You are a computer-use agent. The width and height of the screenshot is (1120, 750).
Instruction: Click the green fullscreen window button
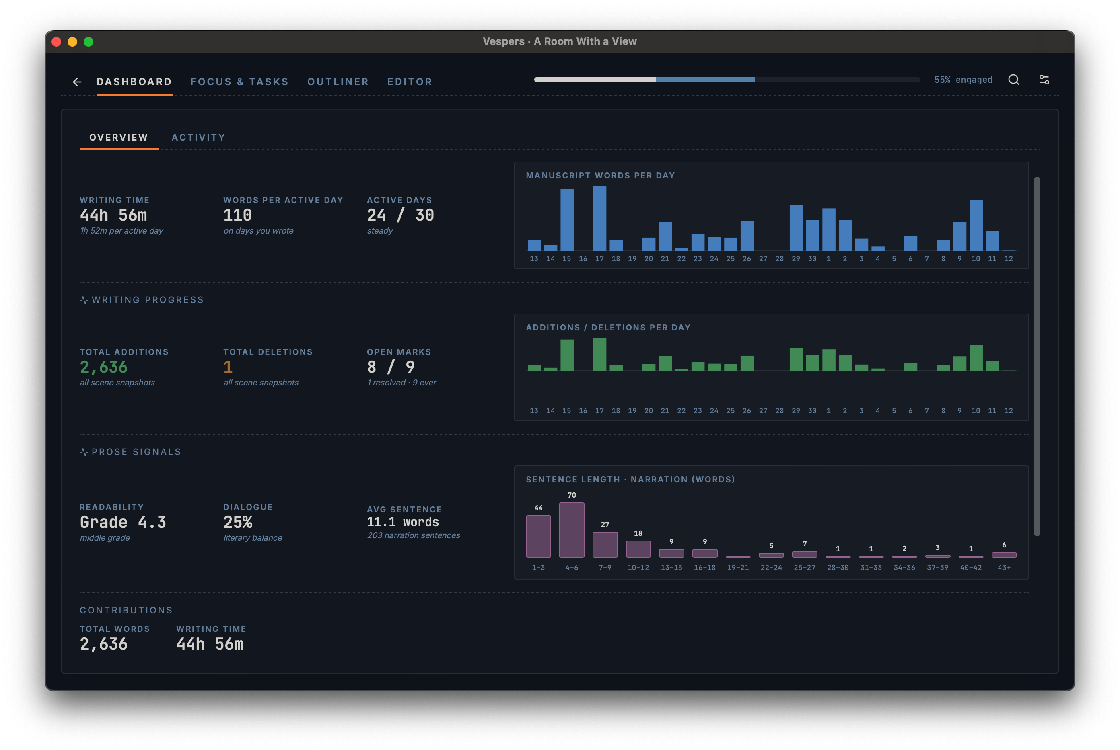(89, 42)
